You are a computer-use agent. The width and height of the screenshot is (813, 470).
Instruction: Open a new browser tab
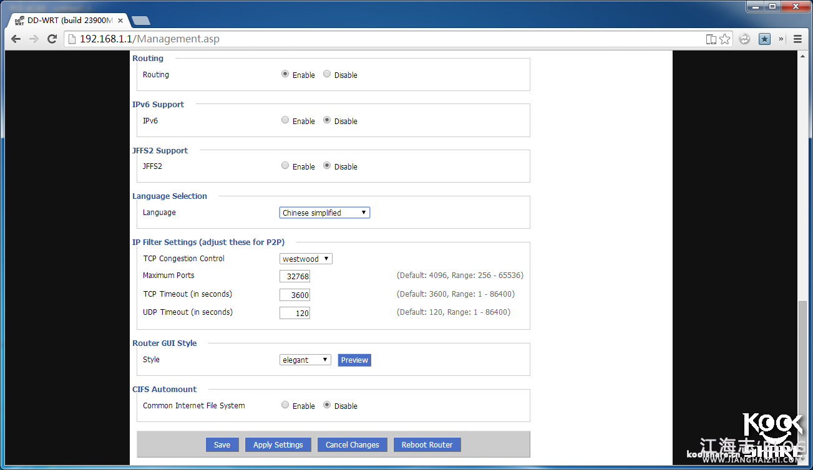point(141,21)
